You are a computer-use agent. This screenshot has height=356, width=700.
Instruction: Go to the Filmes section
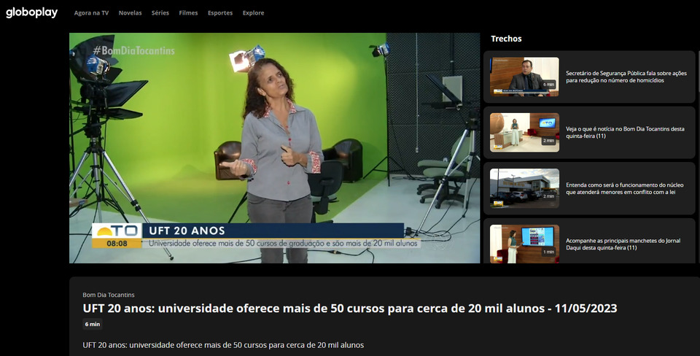[188, 13]
